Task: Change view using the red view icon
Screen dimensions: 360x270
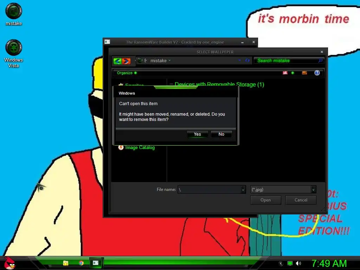Action: coord(285,73)
